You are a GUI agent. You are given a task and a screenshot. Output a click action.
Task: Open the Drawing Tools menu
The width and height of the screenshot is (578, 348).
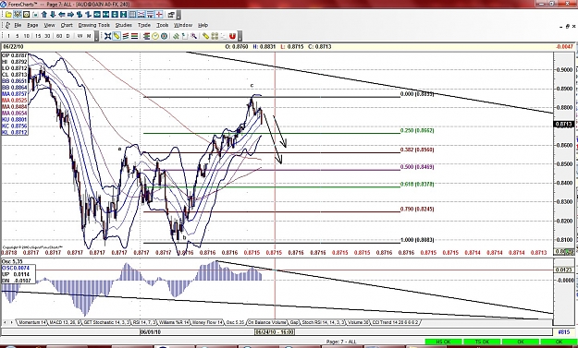coord(94,25)
